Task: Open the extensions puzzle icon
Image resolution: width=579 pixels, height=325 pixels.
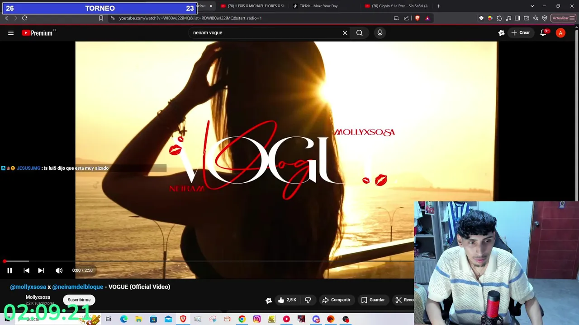Action: pyautogui.click(x=499, y=18)
